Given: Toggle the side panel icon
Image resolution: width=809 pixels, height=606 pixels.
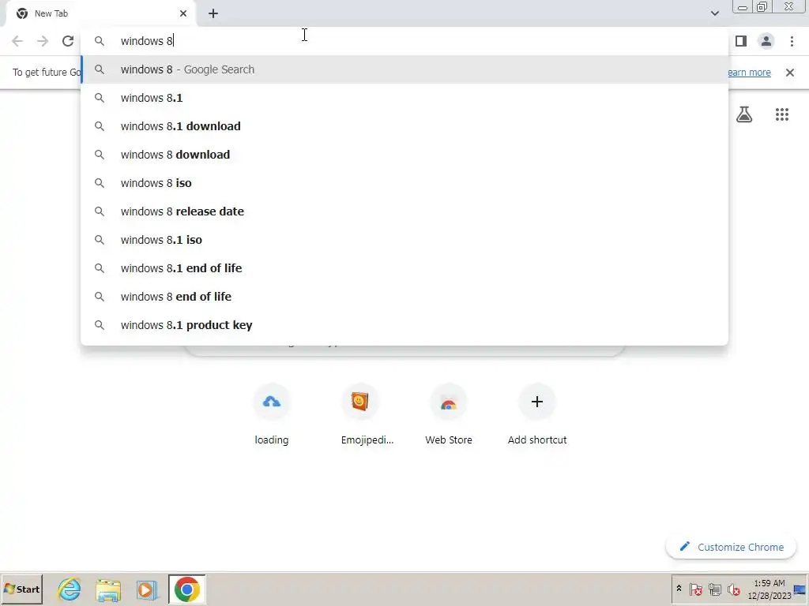Looking at the screenshot, I should coord(741,41).
